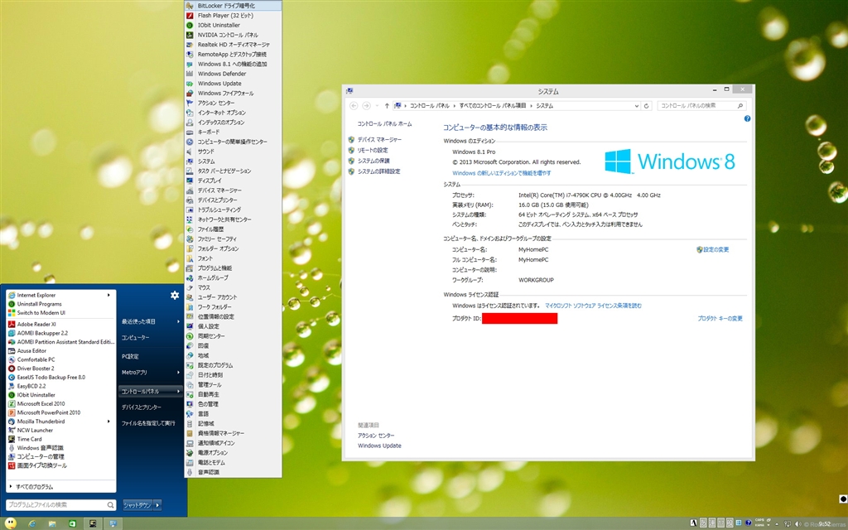Click the Microsoft PowerPoint 2010 icon
The image size is (848, 530).
pyautogui.click(x=12, y=412)
